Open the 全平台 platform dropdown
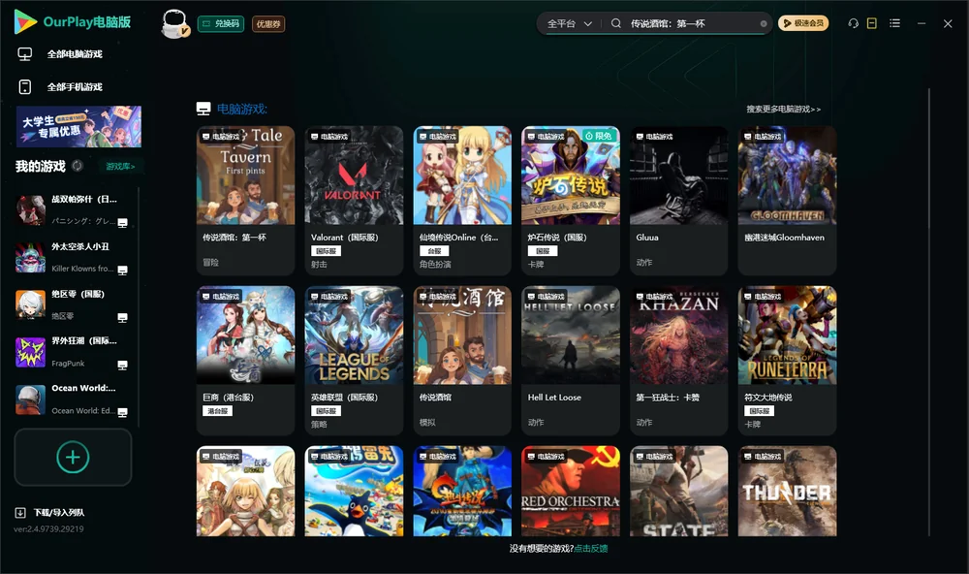 click(569, 23)
